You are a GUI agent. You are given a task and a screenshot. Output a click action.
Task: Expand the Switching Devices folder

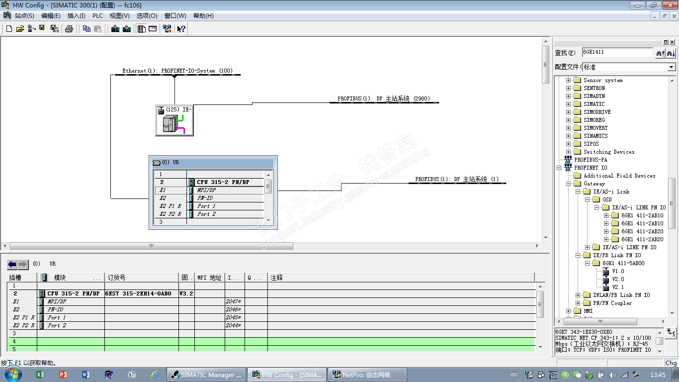click(568, 152)
